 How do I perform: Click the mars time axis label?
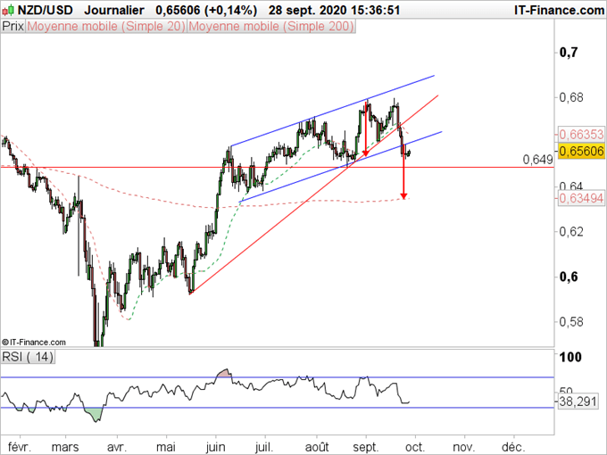point(65,447)
